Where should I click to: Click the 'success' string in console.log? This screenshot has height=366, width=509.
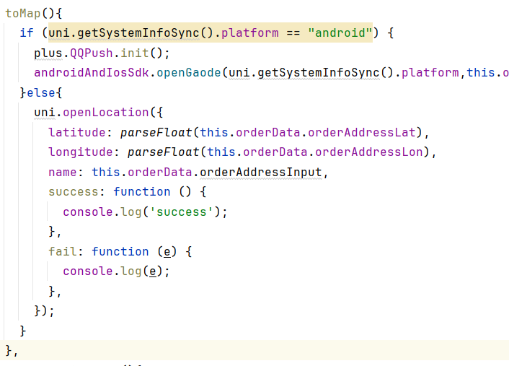(181, 212)
